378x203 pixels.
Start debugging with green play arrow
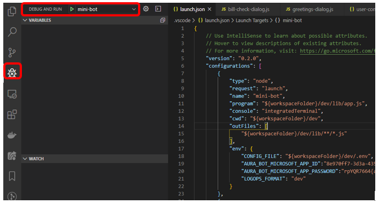(x=72, y=9)
